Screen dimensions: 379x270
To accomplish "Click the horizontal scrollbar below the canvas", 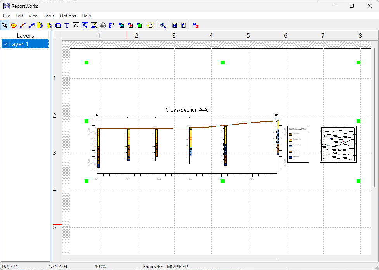I will tap(173, 258).
